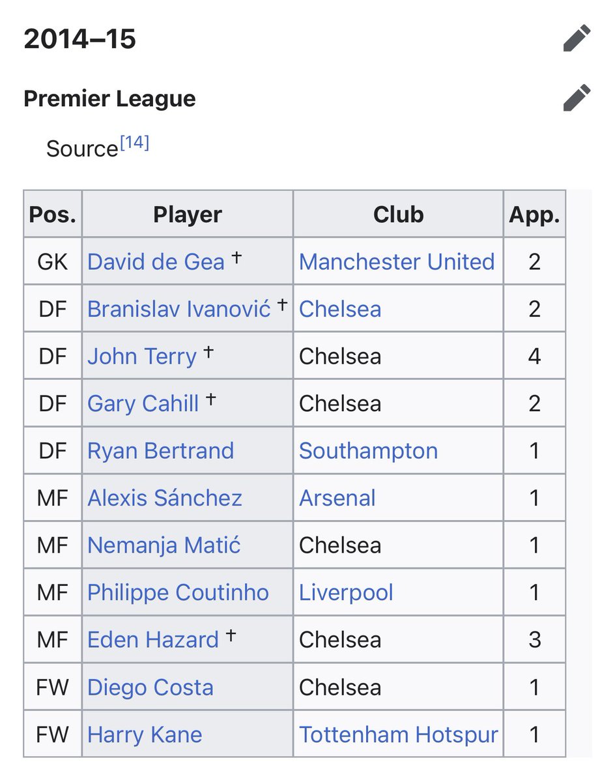615x782 pixels.
Task: Follow the Chelsea link in Ivanović row
Action: (x=339, y=309)
